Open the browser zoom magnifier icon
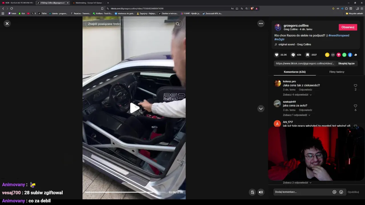The width and height of the screenshot is (365, 205). pos(247,9)
